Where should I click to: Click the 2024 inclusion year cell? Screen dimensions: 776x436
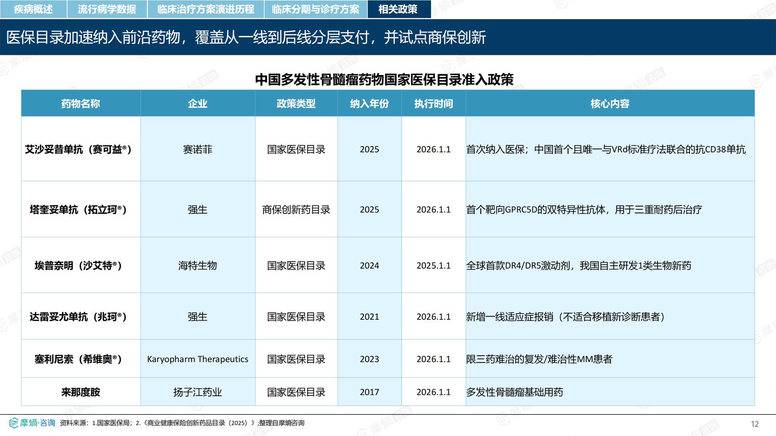click(x=369, y=265)
